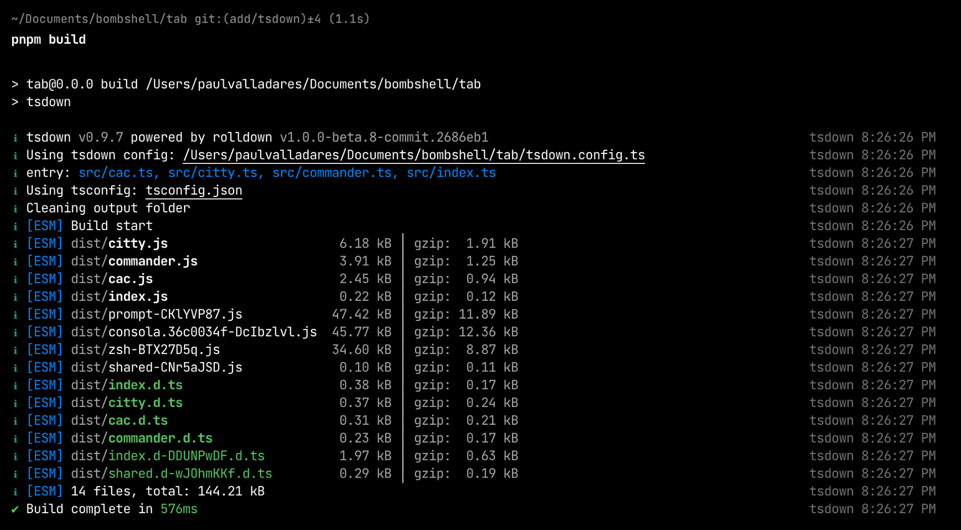Click the dist/cac.js file name

click(x=112, y=279)
